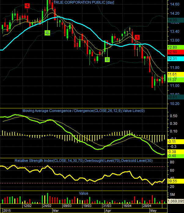Screen dimensions: 184x213
Task: Click the red S sell marker near 12/02
Action: (x=27, y=6)
